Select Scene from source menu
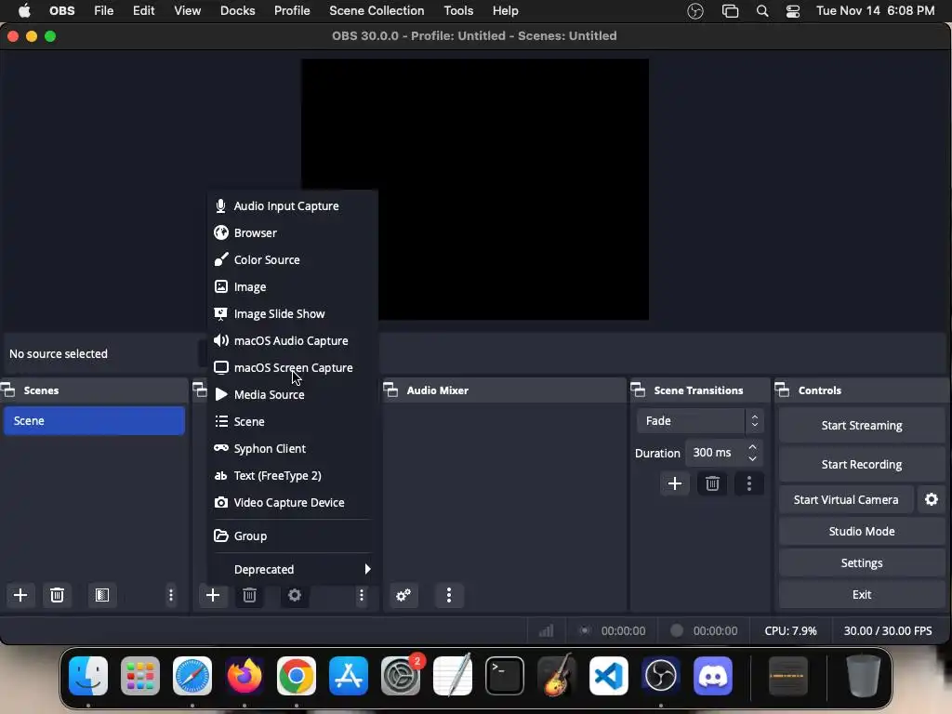Image resolution: width=952 pixels, height=714 pixels. [x=293, y=421]
